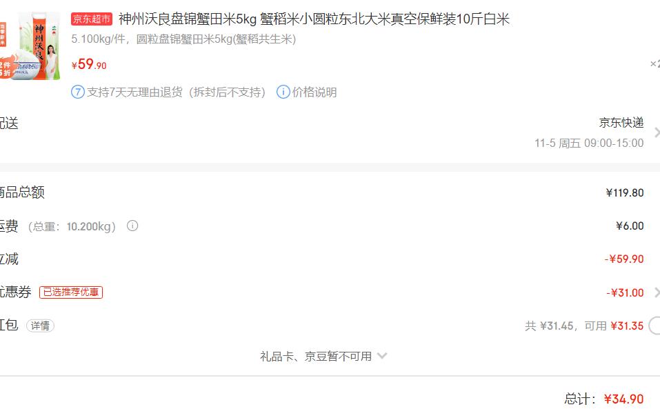
Task: Open the rice product thumbnail image
Action: click(x=30, y=46)
